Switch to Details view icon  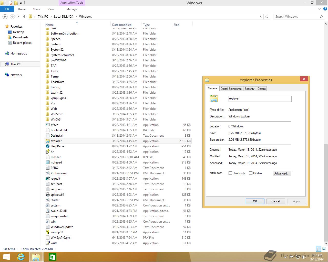click(x=319, y=249)
